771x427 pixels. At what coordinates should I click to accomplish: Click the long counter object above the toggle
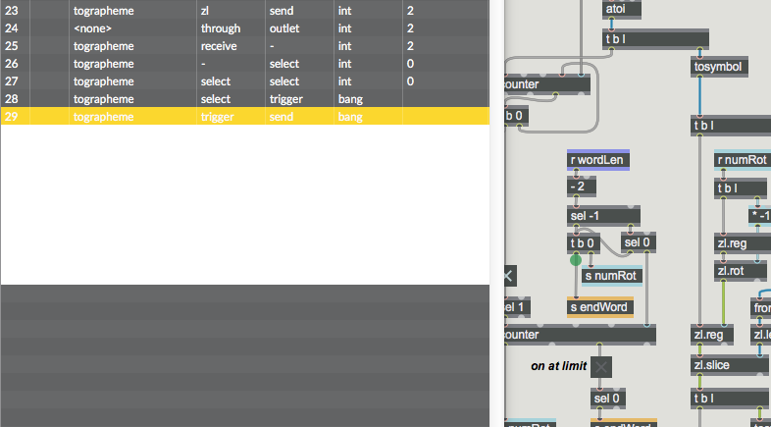579,335
